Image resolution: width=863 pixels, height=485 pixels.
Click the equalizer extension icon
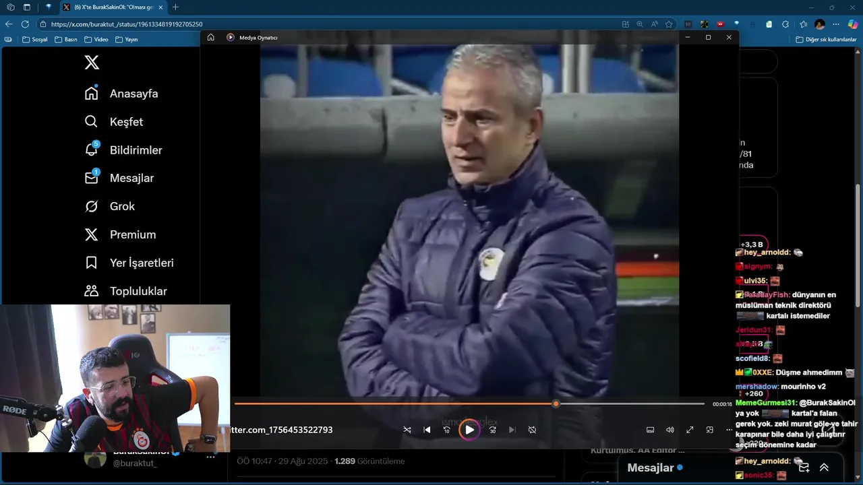coord(688,24)
